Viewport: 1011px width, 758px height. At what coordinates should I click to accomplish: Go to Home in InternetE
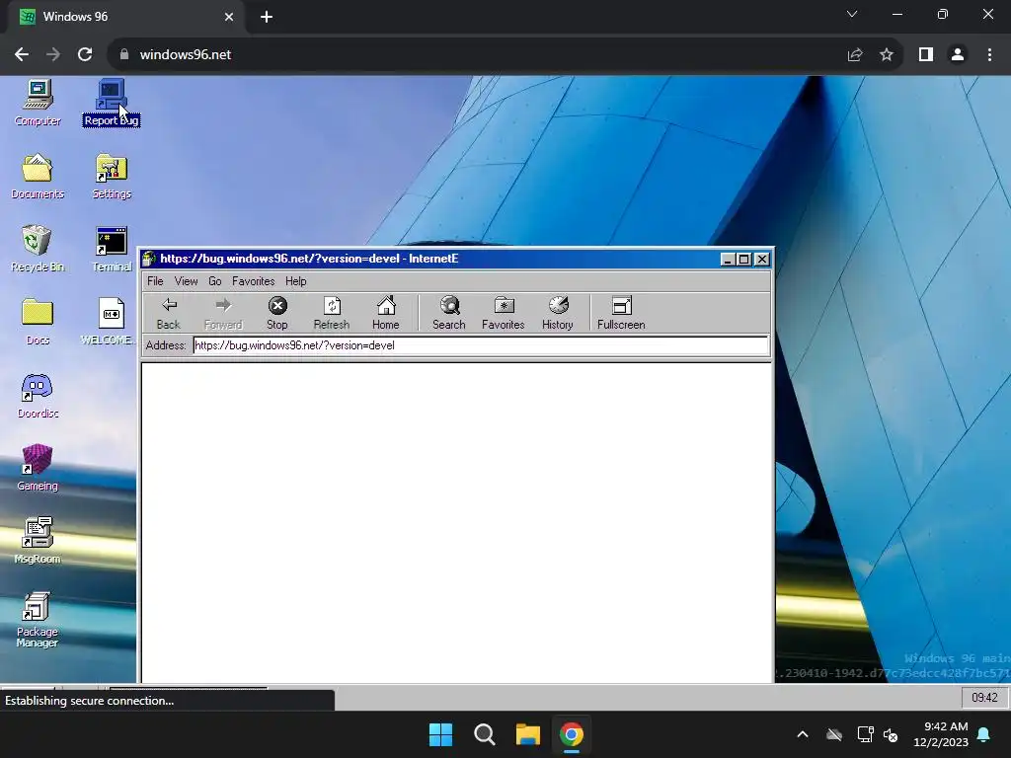386,313
